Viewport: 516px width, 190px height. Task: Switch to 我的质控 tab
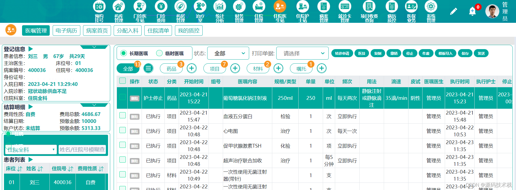point(189,31)
